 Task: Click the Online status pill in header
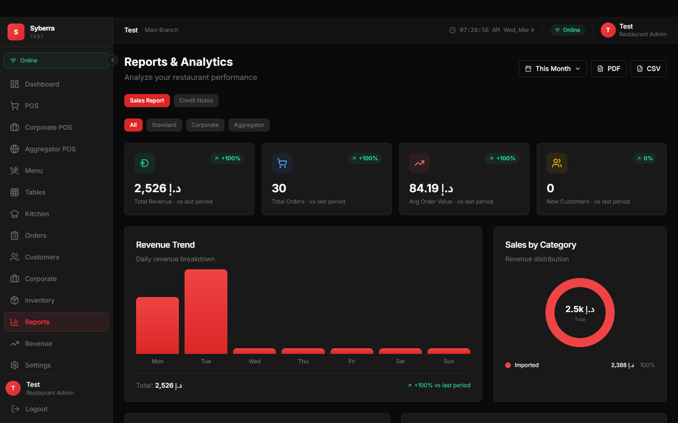click(567, 30)
